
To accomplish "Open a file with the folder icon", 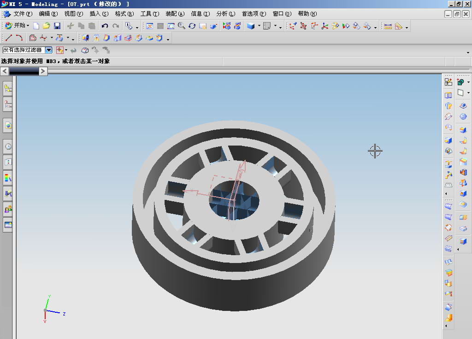I will (47, 26).
